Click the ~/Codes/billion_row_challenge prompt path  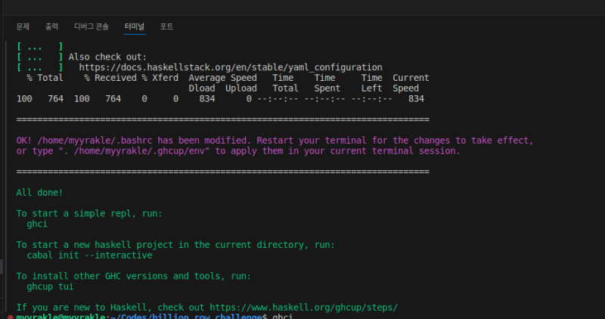[x=198, y=316]
